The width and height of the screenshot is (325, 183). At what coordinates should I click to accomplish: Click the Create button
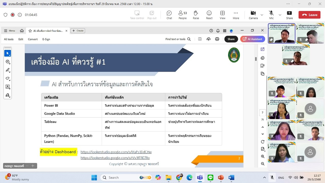pyautogui.click(x=78, y=31)
